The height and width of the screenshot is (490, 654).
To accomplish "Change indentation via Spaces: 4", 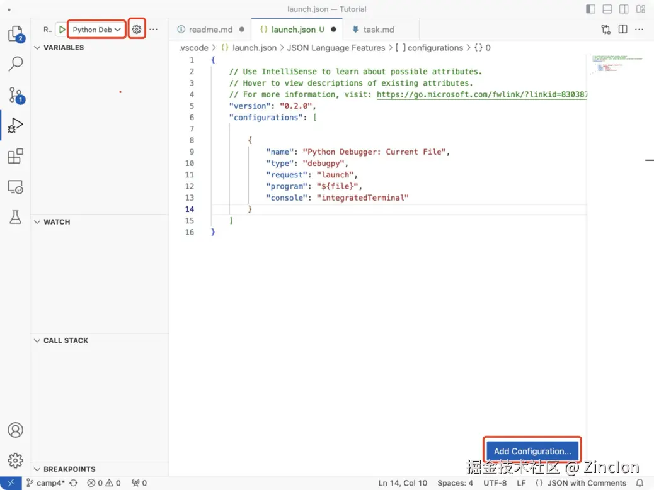I will pyautogui.click(x=455, y=483).
